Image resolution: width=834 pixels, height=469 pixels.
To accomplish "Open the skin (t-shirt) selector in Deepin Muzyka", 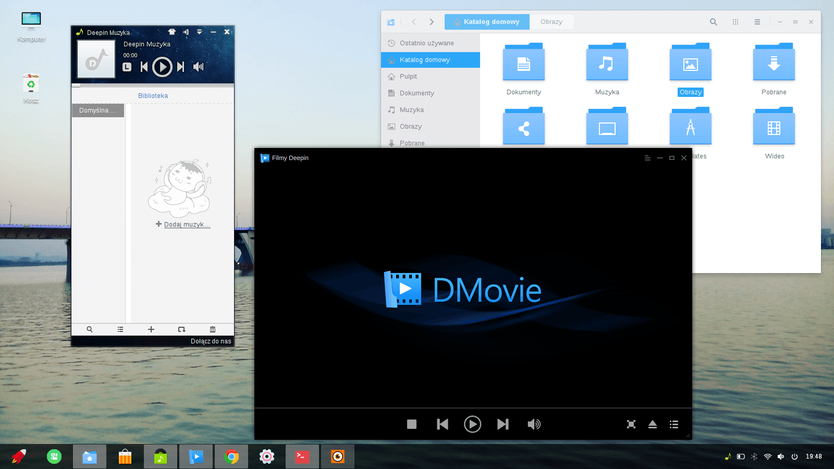I will 172,32.
